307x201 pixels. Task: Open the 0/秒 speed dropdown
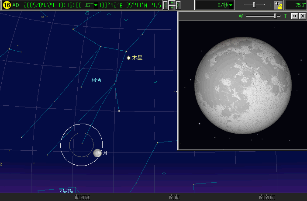[x=231, y=5]
